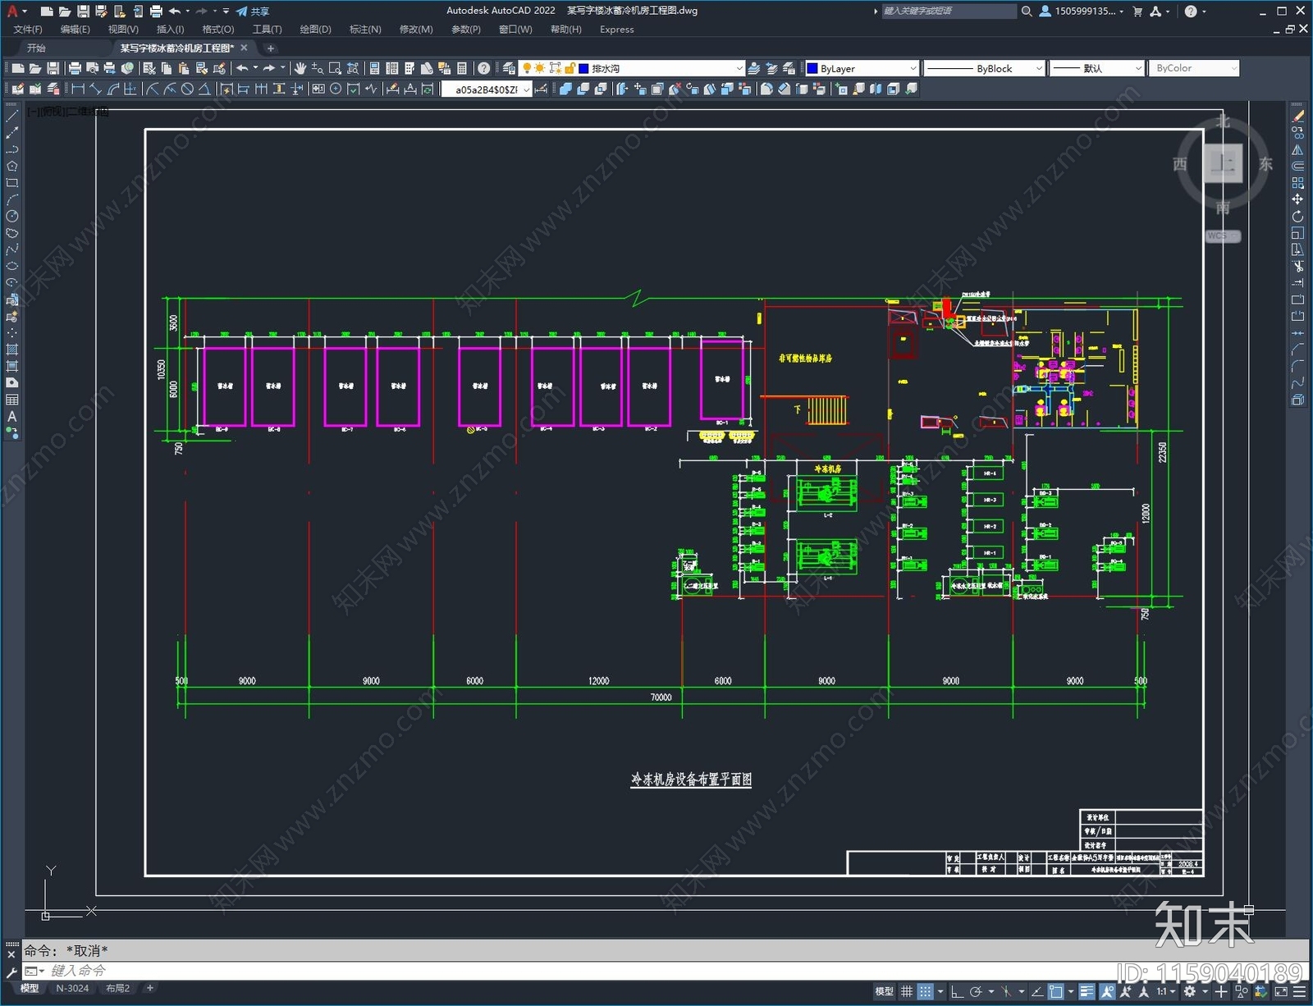The height and width of the screenshot is (1006, 1313).
Task: Click the search magnifier icon in title bar
Action: tap(1026, 11)
